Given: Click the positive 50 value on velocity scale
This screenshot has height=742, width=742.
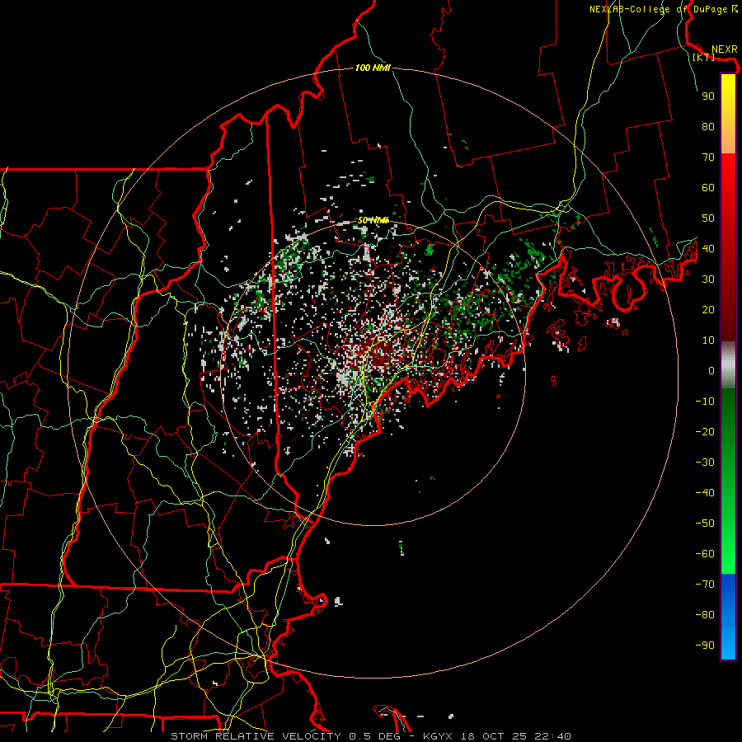Looking at the screenshot, I should tap(708, 218).
